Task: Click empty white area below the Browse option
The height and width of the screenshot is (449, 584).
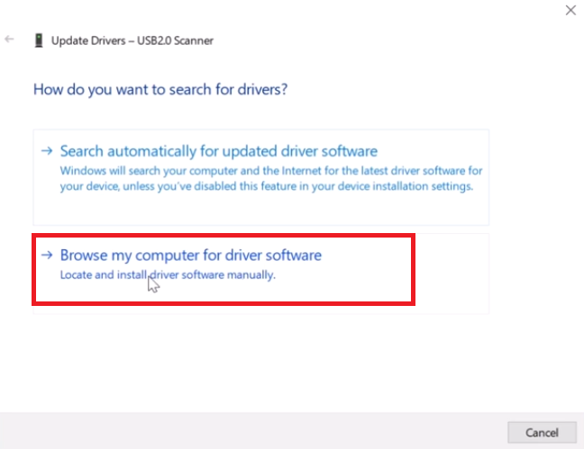Action: [x=261, y=360]
